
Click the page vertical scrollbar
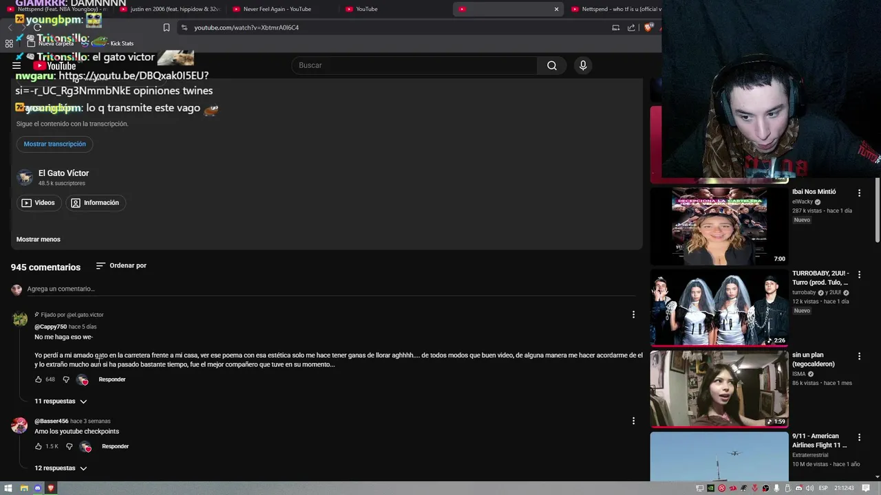pos(877,210)
